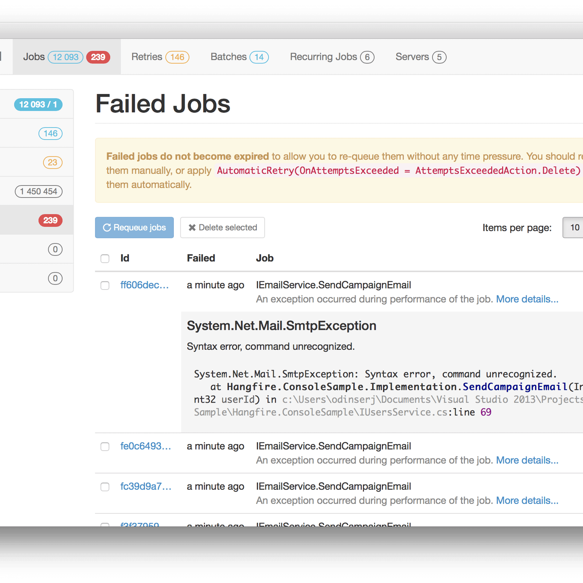Screen dimensions: 583x583
Task: Collapse More details for job ff606dec
Action: pos(527,299)
